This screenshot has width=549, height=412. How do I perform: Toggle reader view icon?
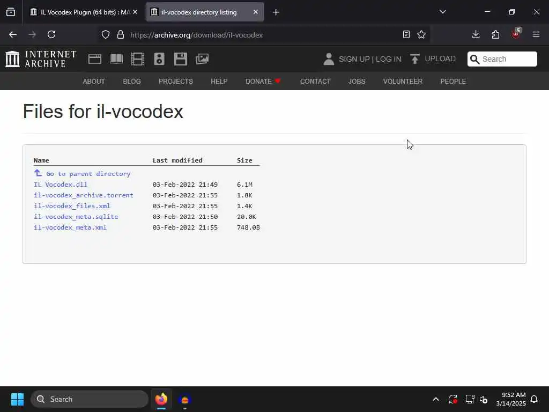(406, 34)
